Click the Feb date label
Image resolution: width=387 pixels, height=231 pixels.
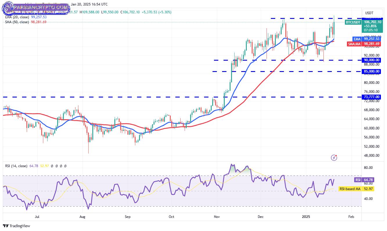[351, 217]
